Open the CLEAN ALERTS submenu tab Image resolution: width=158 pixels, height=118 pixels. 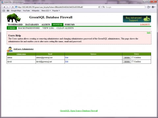(65, 28)
